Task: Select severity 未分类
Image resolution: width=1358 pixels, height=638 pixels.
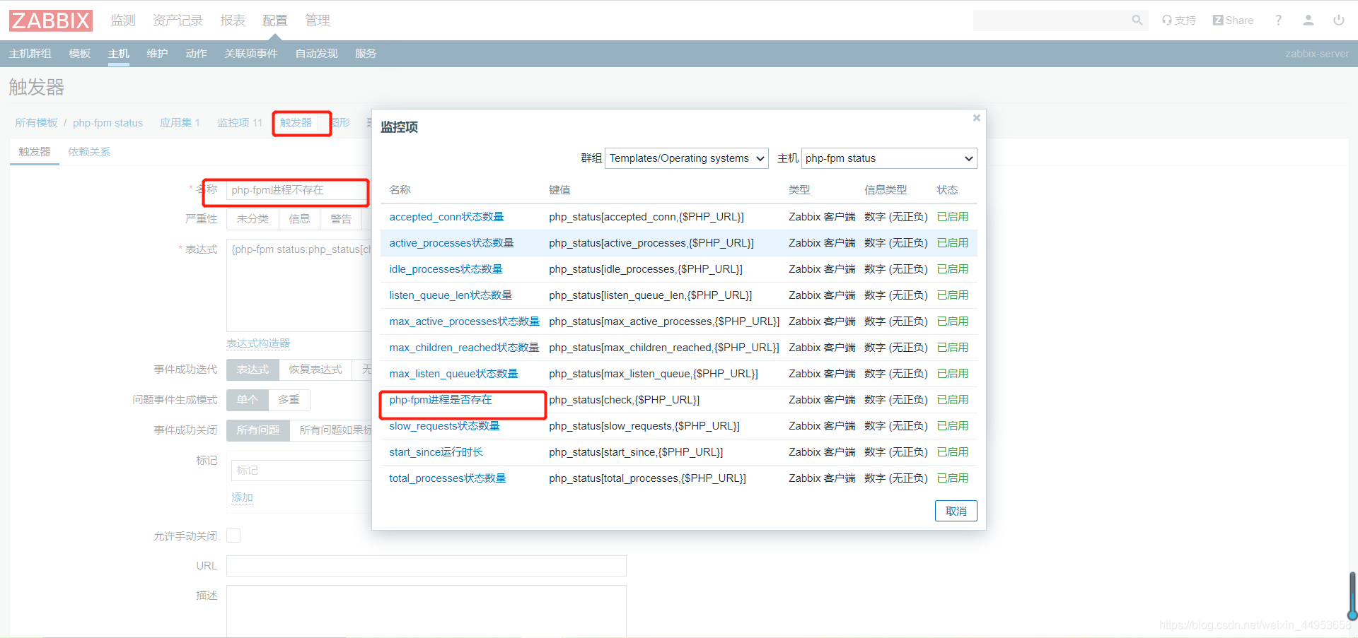Action: (253, 219)
